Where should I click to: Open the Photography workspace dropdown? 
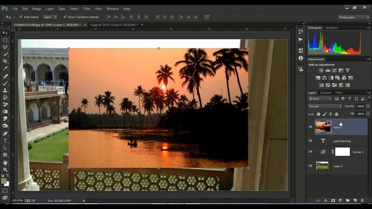point(353,17)
